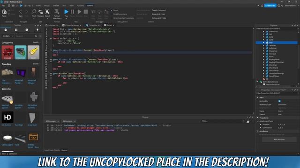Switch to the PLUGINS ribbon tab
The image size is (300, 168).
80,6
